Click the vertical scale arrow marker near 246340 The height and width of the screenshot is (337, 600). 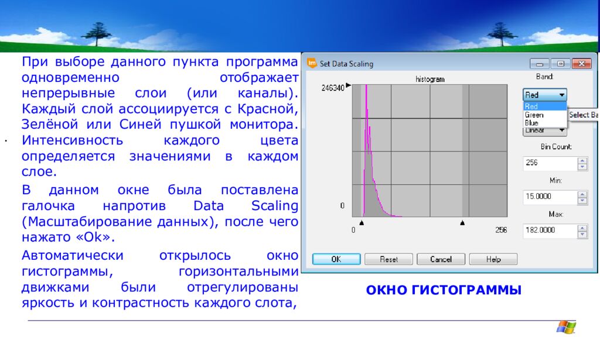point(349,85)
